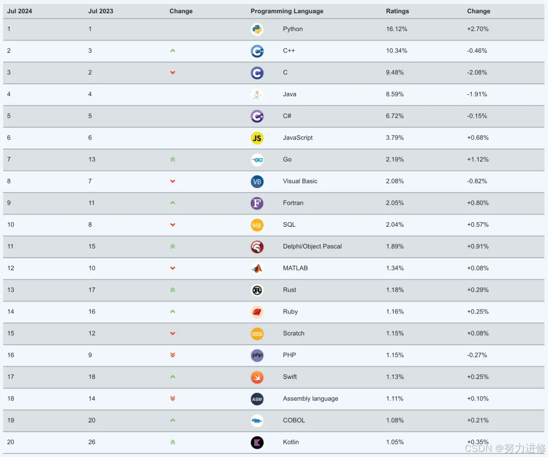Click the Go gopher logo icon

tap(257, 160)
